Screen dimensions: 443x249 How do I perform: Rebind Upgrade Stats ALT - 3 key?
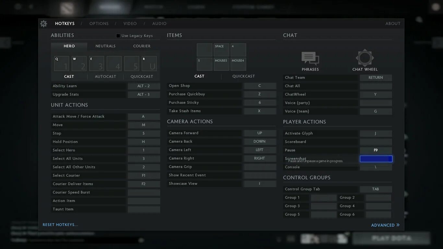144,94
